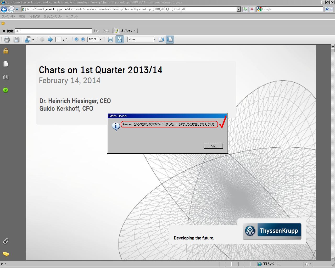Open the collaborate icon dropdown arrow

click(x=33, y=40)
